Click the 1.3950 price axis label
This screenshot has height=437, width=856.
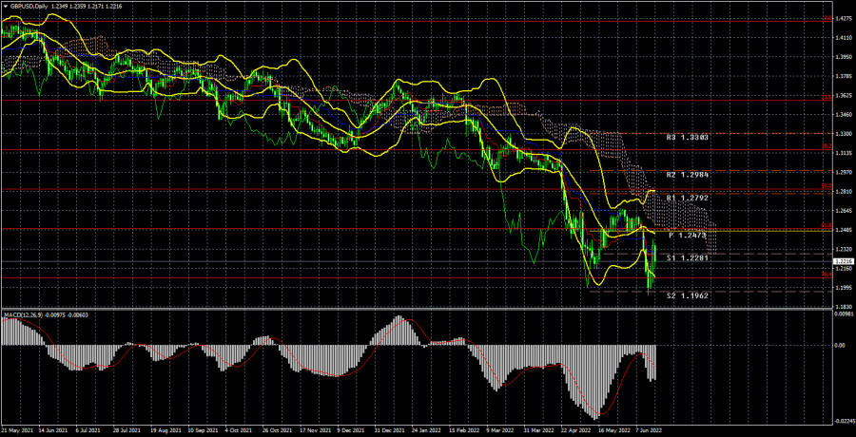844,57
